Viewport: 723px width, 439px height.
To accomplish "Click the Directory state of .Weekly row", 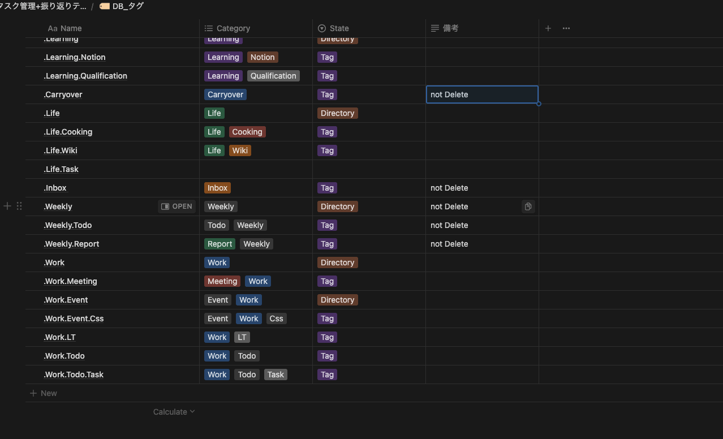I will pyautogui.click(x=337, y=206).
